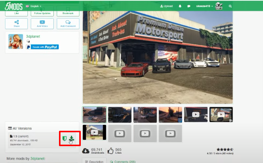Click the Bookmark button
Image resolution: width=263 pixels, height=163 pixels.
point(68,13)
